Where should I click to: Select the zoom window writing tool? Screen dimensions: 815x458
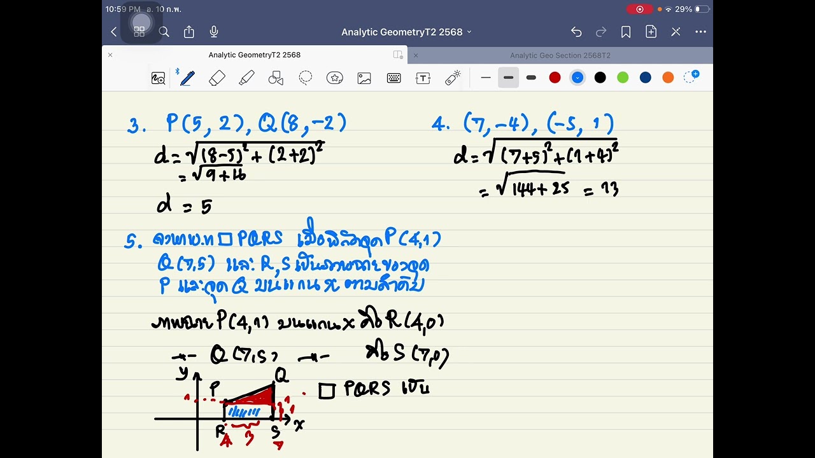[158, 78]
